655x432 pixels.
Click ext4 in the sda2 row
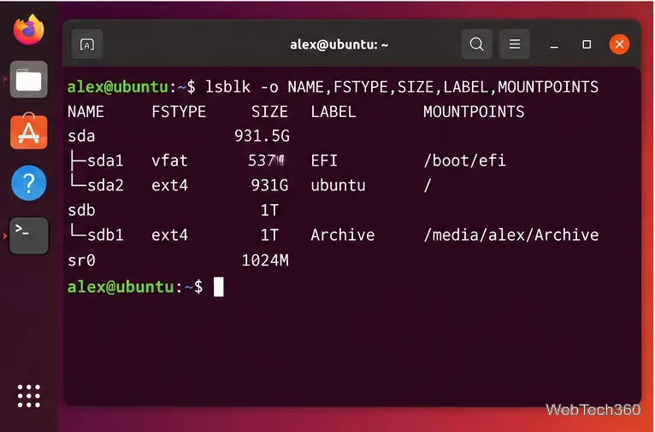click(169, 185)
